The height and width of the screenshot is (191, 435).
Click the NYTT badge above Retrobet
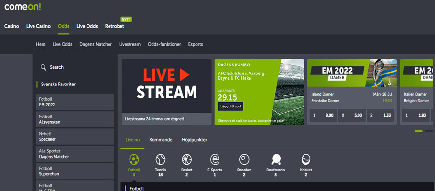coord(126,20)
